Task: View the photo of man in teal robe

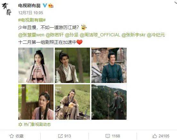Action: pos(109,65)
